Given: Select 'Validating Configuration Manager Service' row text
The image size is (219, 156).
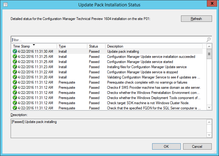Looking at the screenshot, I should [x=154, y=77].
